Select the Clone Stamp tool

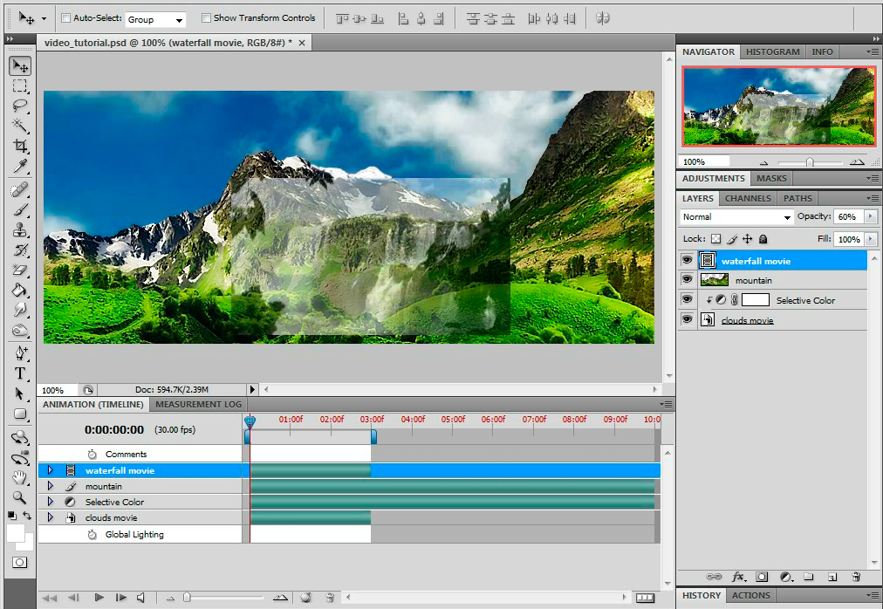[x=20, y=229]
